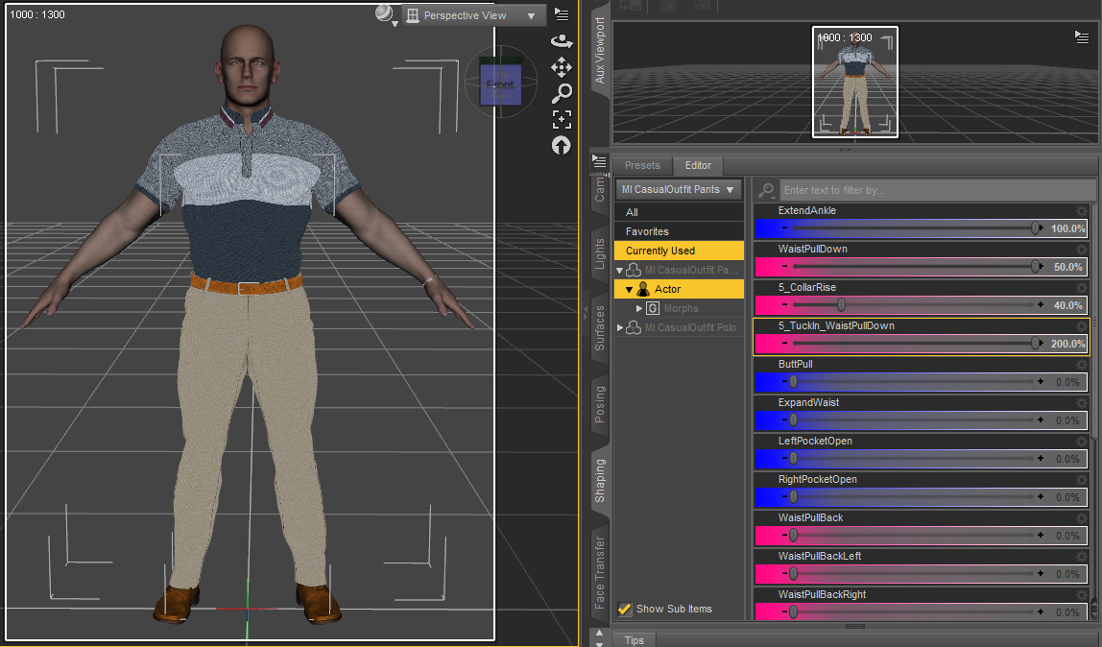Click the pan view arrows icon

562,67
